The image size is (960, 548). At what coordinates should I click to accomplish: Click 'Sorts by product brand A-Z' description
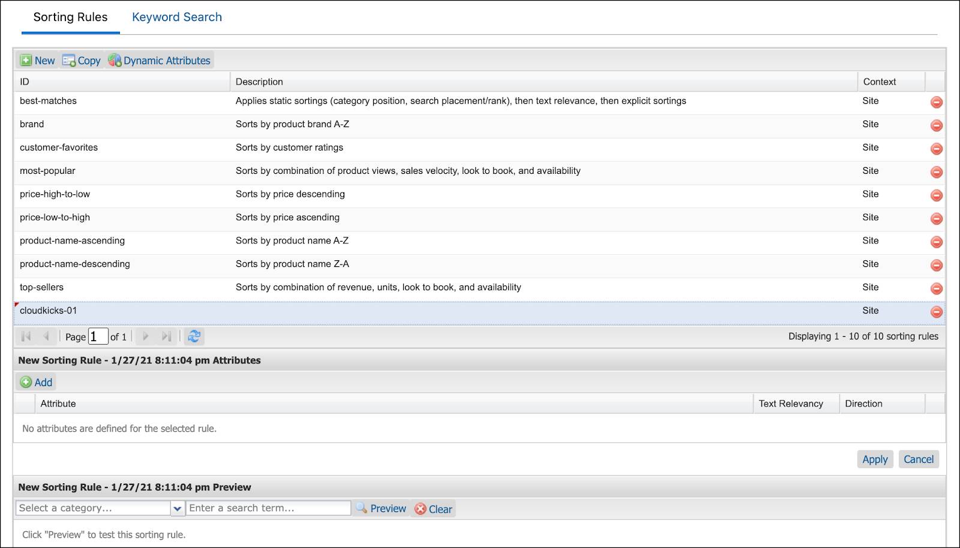click(292, 124)
